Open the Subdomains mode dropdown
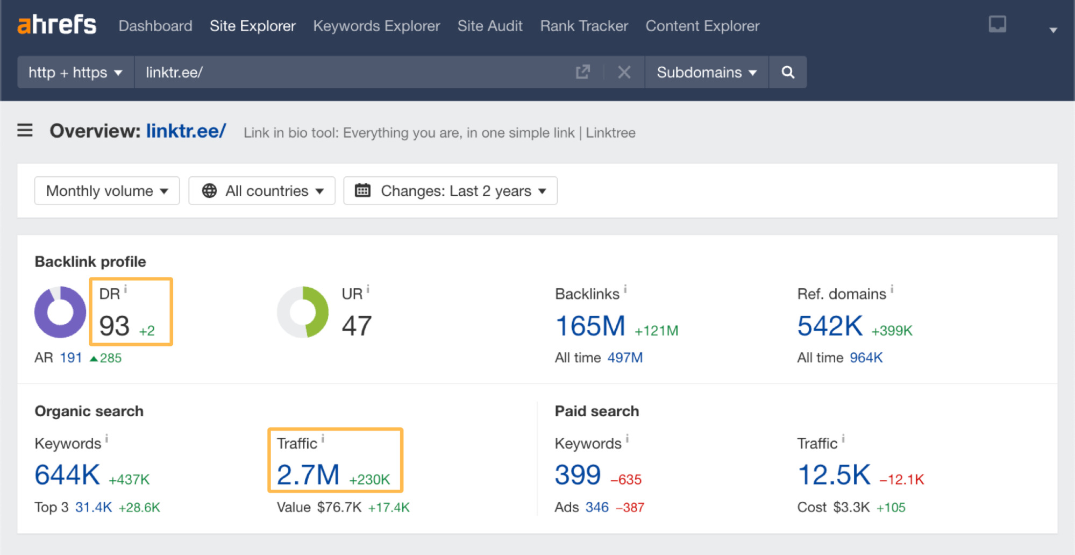This screenshot has width=1075, height=555. 706,72
